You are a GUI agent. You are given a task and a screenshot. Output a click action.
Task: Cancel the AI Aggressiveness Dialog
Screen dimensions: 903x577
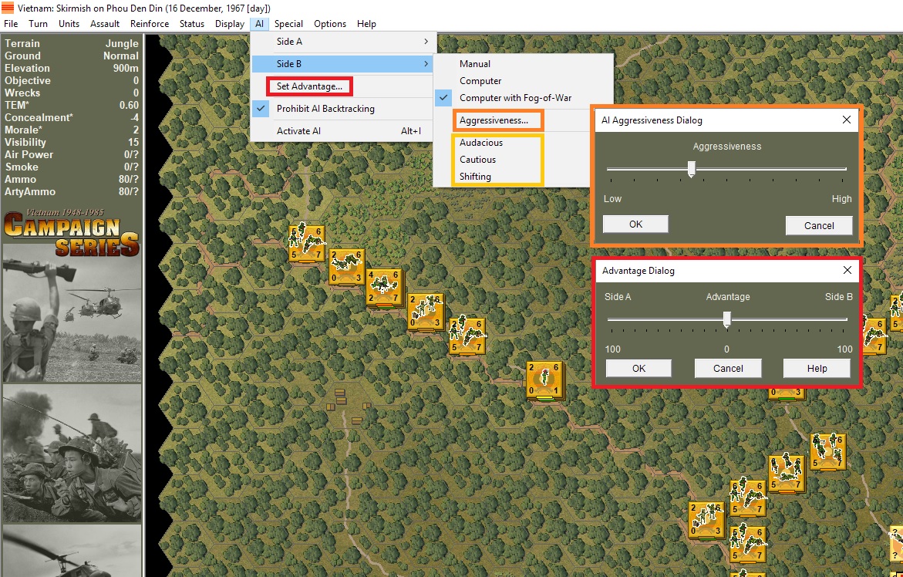point(819,225)
